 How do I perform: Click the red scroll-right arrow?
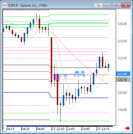coord(128,128)
